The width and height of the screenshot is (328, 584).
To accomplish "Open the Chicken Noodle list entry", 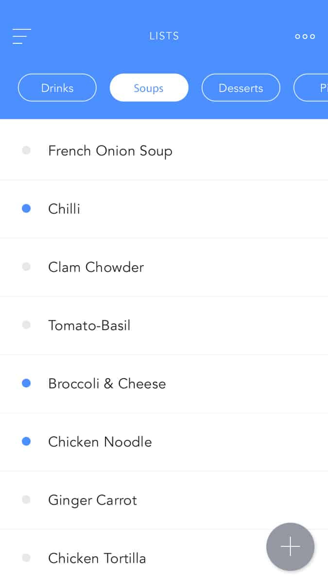I will pos(100,442).
